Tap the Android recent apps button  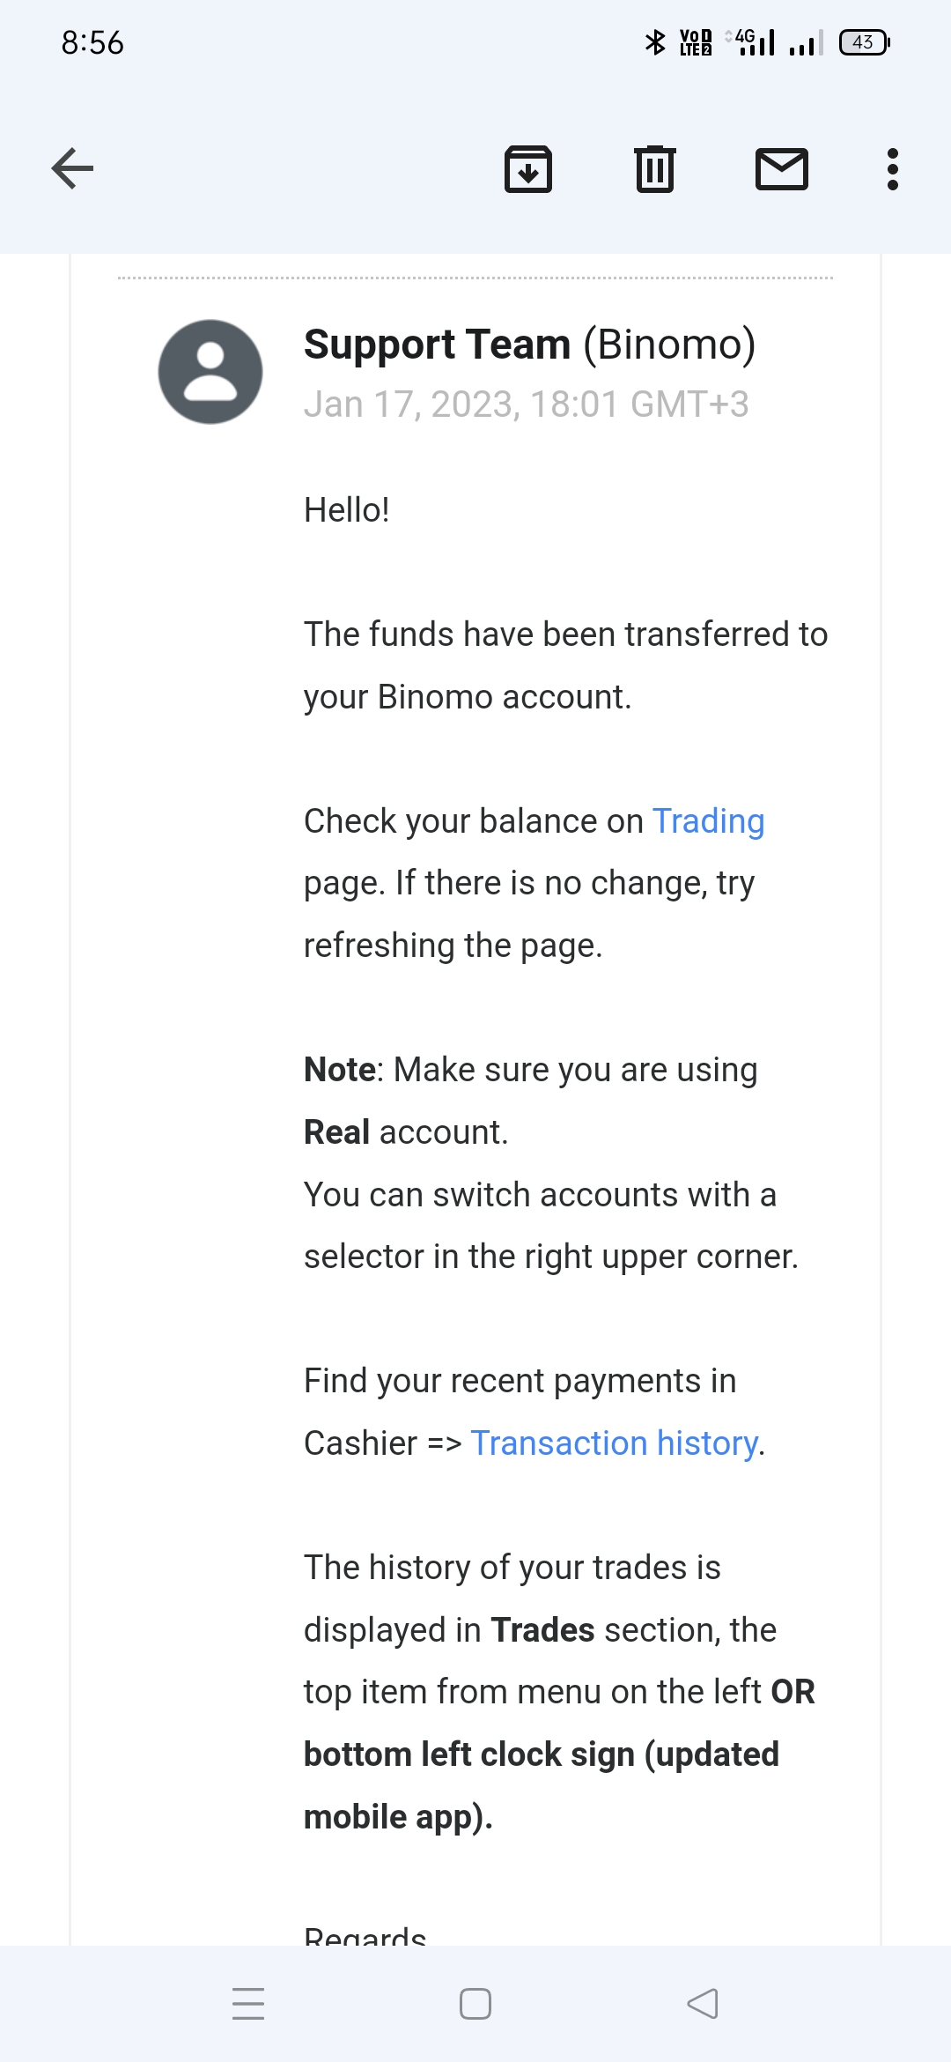(248, 2003)
